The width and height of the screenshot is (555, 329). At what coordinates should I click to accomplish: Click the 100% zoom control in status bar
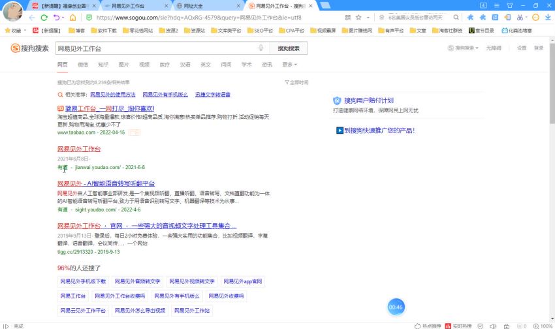(x=543, y=326)
